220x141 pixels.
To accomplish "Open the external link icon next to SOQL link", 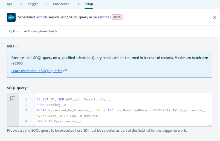I will click(x=65, y=71).
